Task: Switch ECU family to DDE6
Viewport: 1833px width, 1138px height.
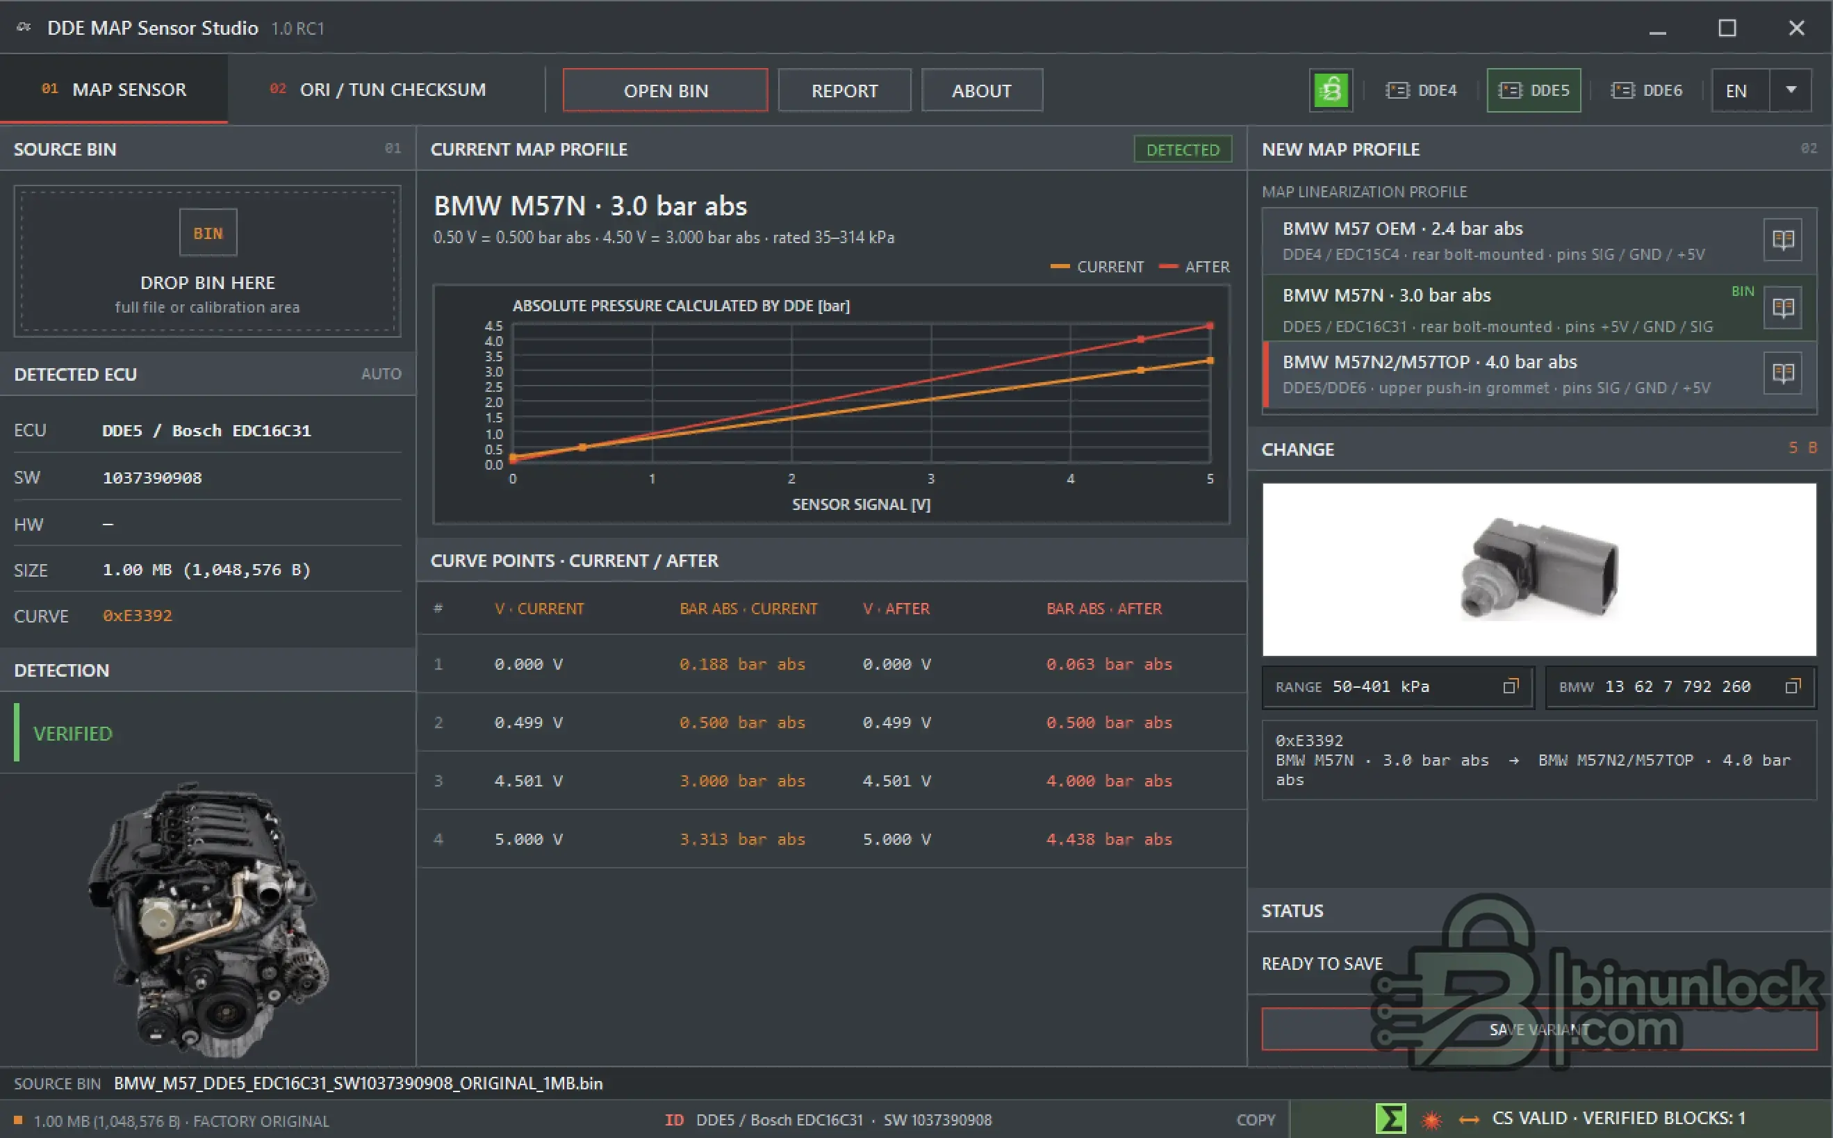Action: point(1646,90)
